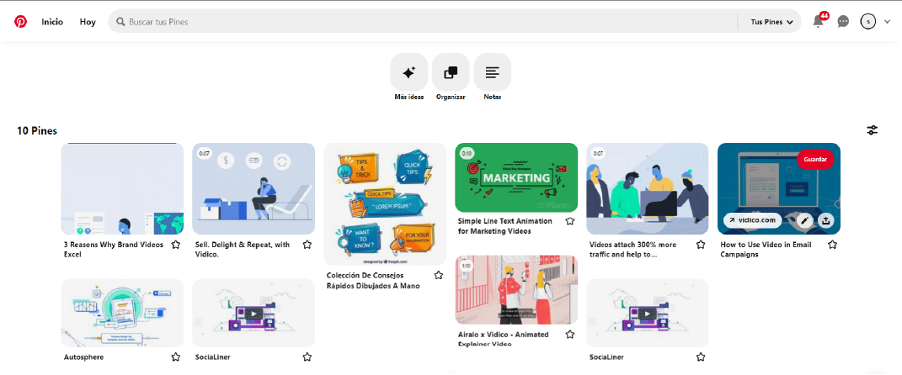
Task: Click the red Guardar button
Action: tap(815, 159)
